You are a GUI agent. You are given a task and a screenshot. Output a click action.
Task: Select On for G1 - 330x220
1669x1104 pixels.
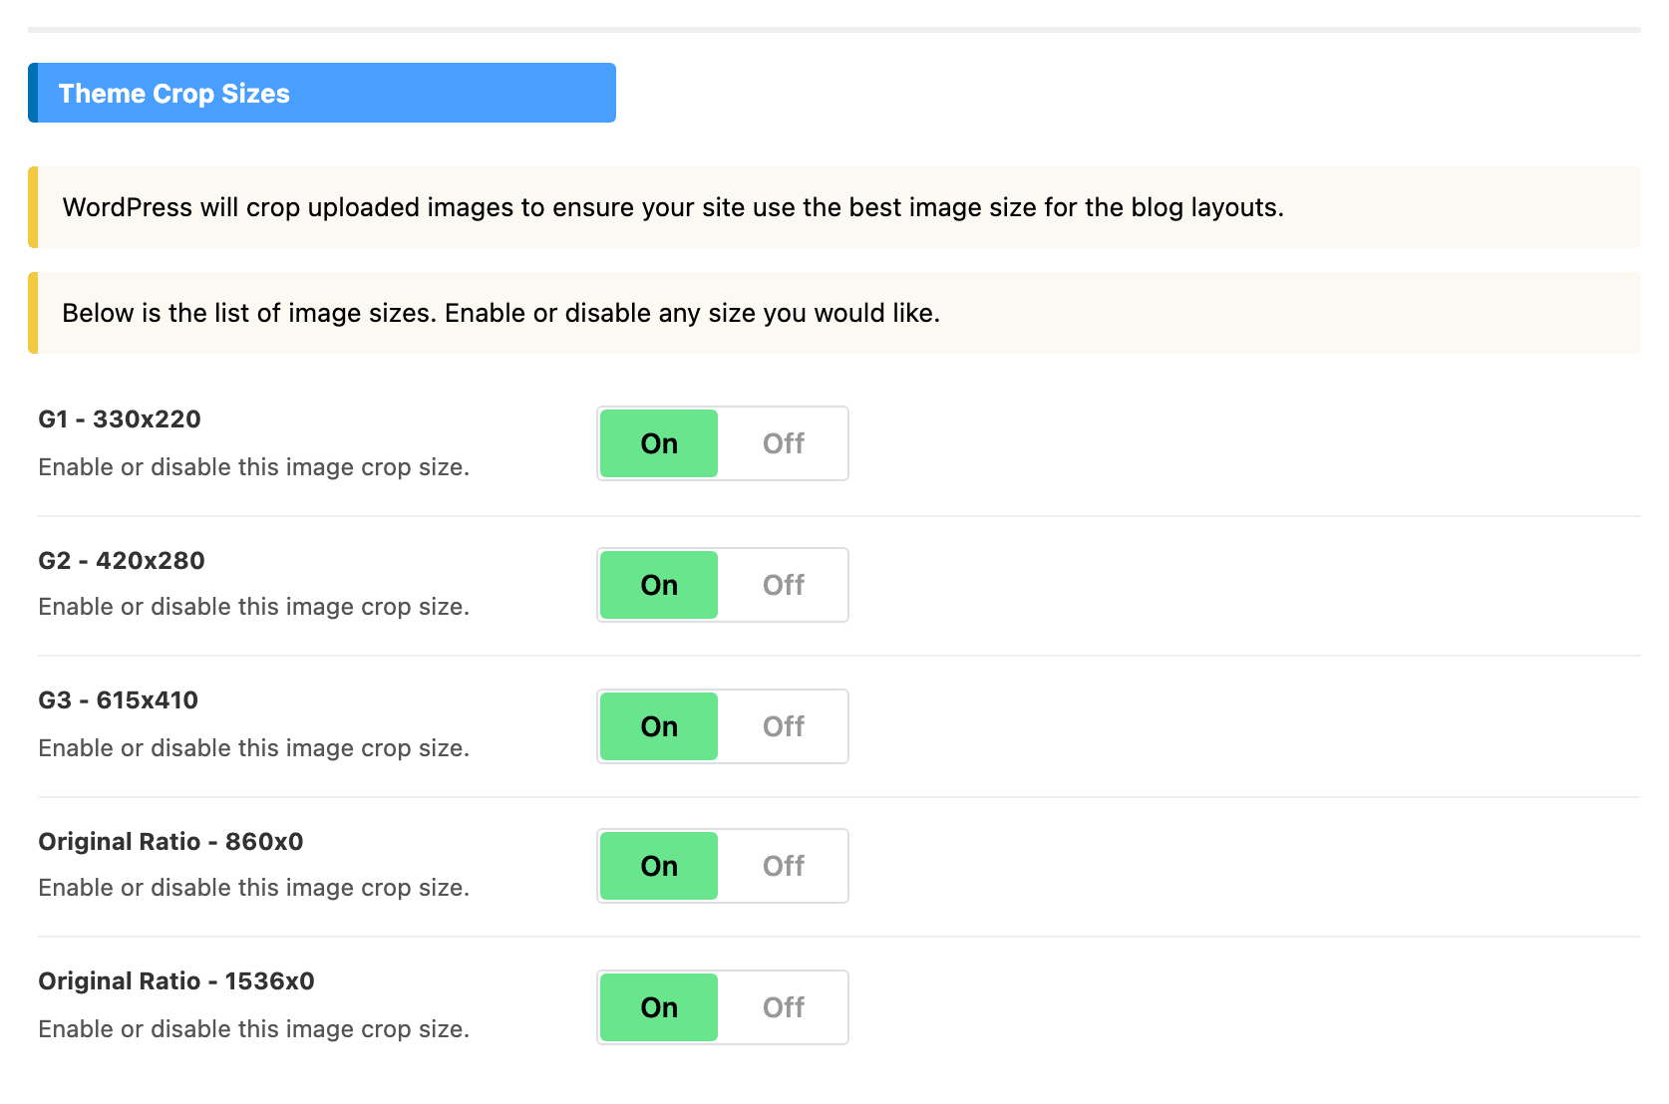pos(659,443)
